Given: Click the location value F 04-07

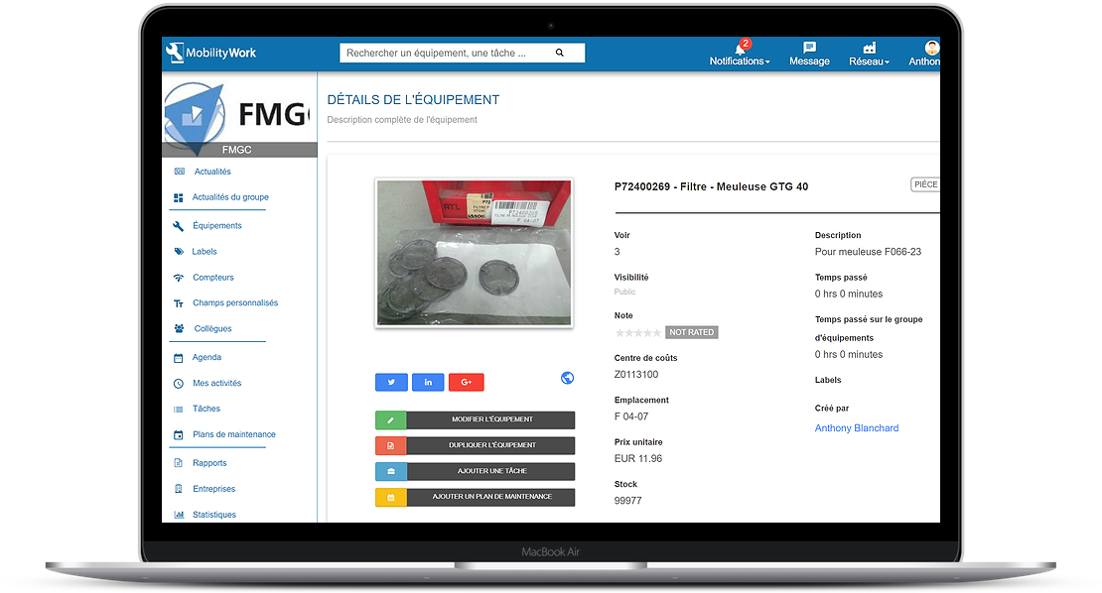Looking at the screenshot, I should 631,416.
